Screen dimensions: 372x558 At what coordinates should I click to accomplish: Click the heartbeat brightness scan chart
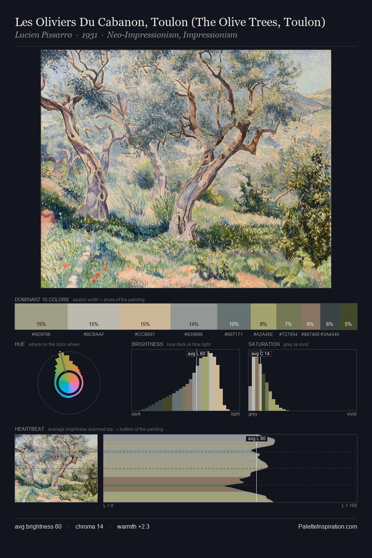pos(230,468)
